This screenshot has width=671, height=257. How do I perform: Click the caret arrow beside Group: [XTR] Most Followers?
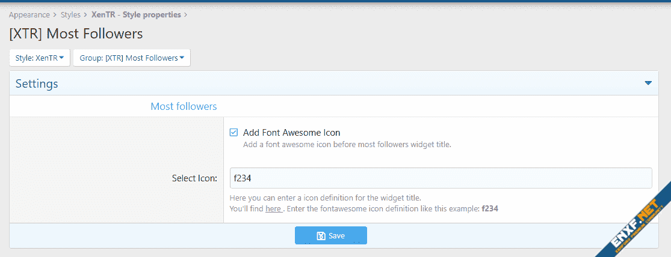(182, 58)
